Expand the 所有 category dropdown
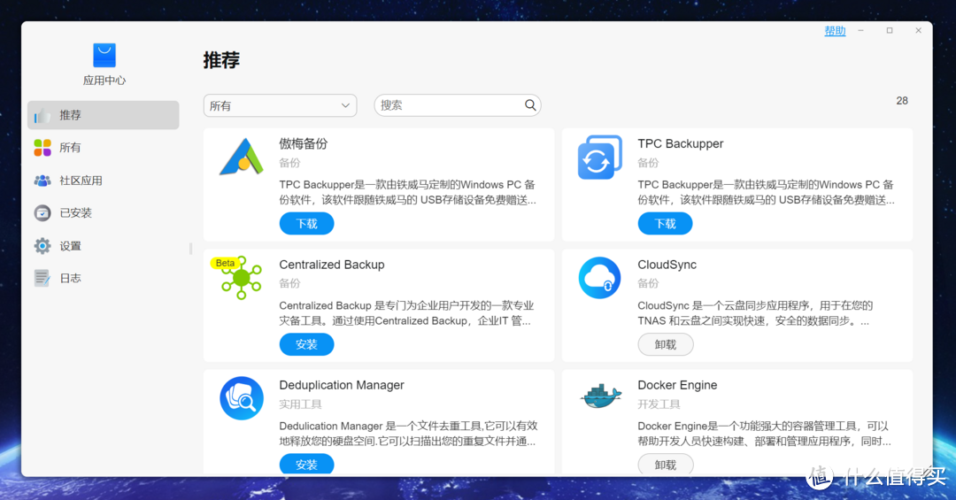The image size is (956, 500). click(x=280, y=105)
